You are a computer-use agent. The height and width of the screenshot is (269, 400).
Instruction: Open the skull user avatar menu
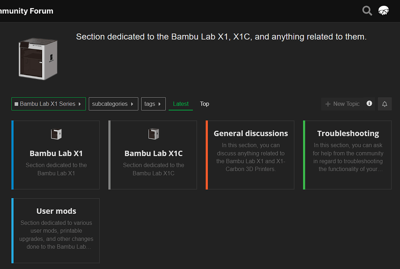[x=383, y=11]
